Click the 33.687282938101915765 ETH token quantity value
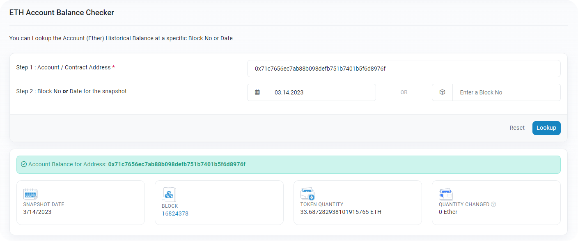The width and height of the screenshot is (578, 241). pos(341,212)
